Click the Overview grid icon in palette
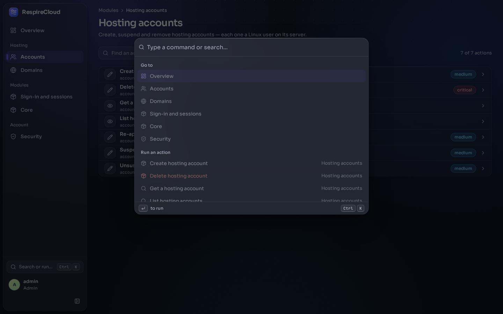 coord(144,76)
